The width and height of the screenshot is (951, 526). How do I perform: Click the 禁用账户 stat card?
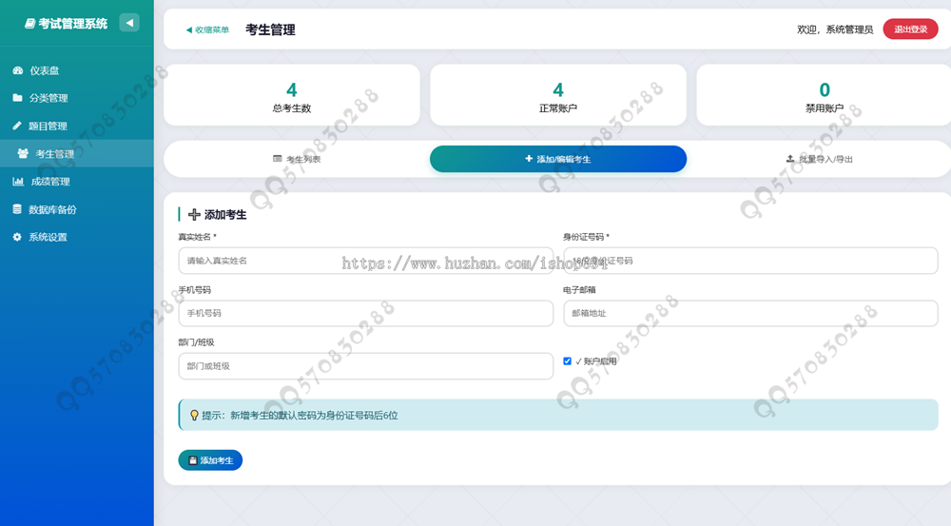824,95
